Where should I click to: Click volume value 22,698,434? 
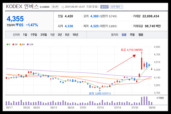point(151,16)
